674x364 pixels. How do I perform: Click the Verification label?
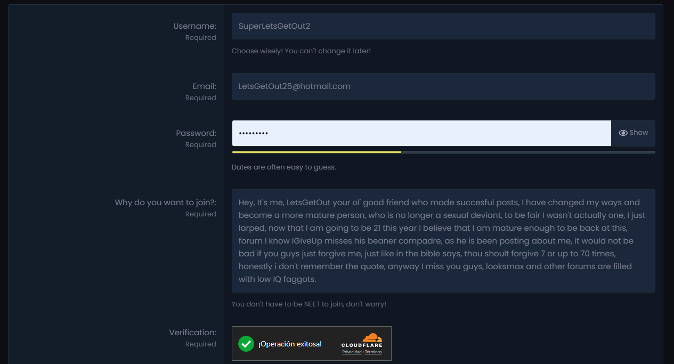point(193,333)
